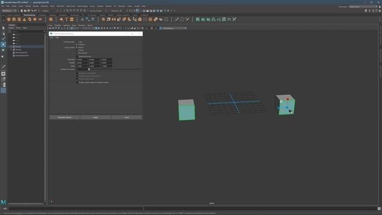Image resolution: width=382 pixels, height=215 pixels.
Task: Create a polygon torus from the shelf
Action: [30, 19]
